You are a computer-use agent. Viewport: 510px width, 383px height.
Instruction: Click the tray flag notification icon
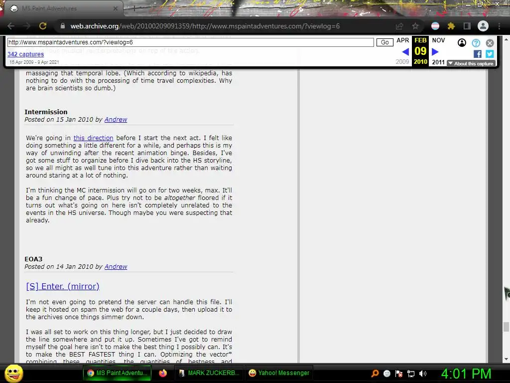[399, 374]
